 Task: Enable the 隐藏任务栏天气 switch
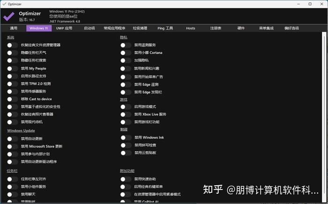tap(12, 53)
